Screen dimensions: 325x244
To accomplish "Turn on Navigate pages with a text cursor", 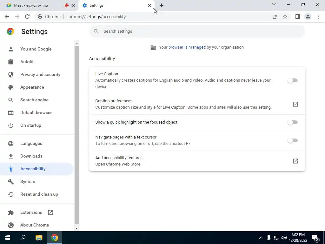I will pos(293,140).
